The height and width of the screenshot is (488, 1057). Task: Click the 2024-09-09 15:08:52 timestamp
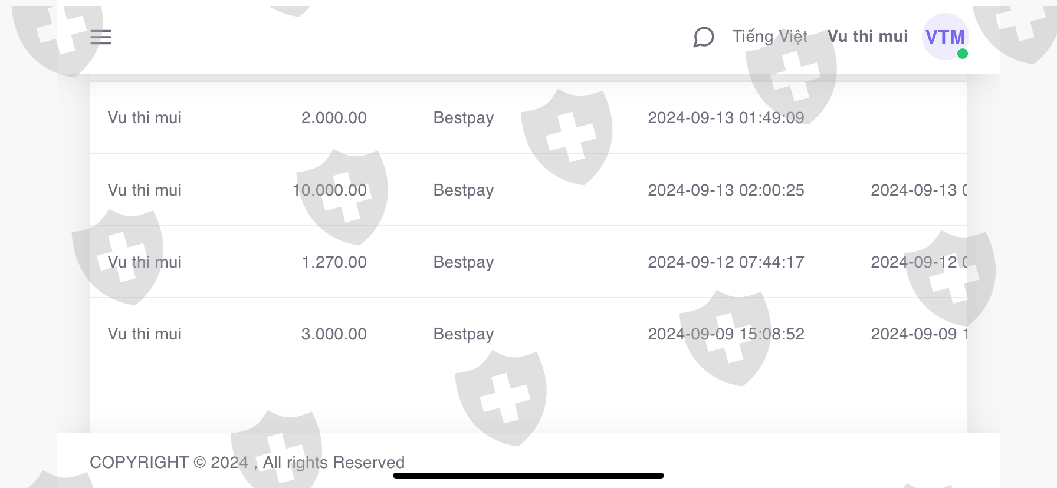coord(726,334)
